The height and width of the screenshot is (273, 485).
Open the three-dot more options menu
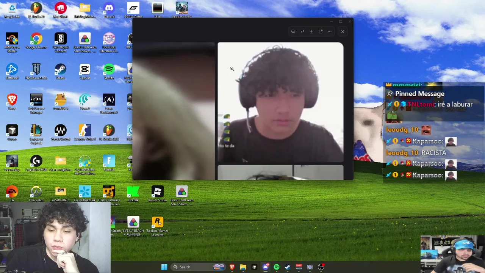(x=330, y=31)
